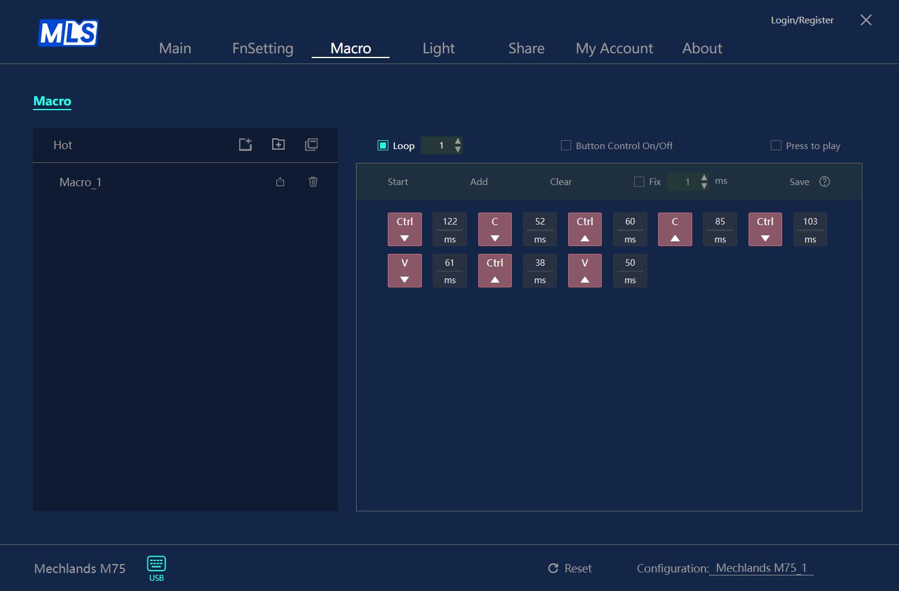This screenshot has height=591, width=899.
Task: Click the Mechlands M75 device name
Action: (x=80, y=568)
